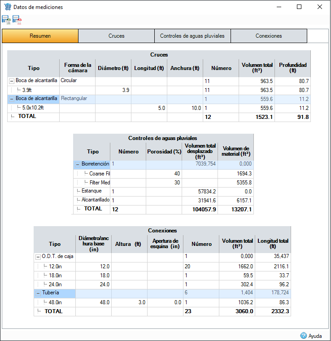Click the Conexiones total length 2332.3
This screenshot has height=341, width=331.
273,311
